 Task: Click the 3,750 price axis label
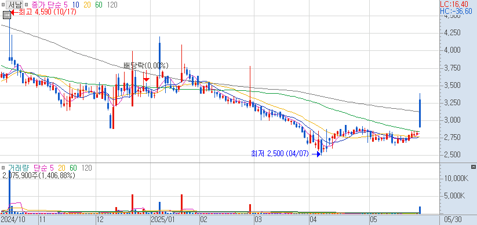pos(452,68)
